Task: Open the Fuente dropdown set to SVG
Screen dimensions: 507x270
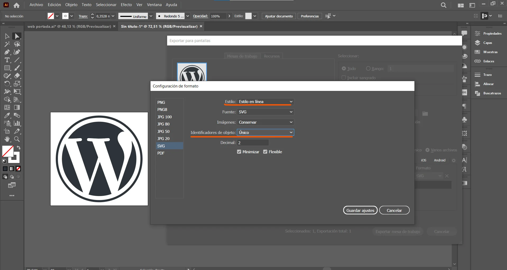Action: pos(266,112)
